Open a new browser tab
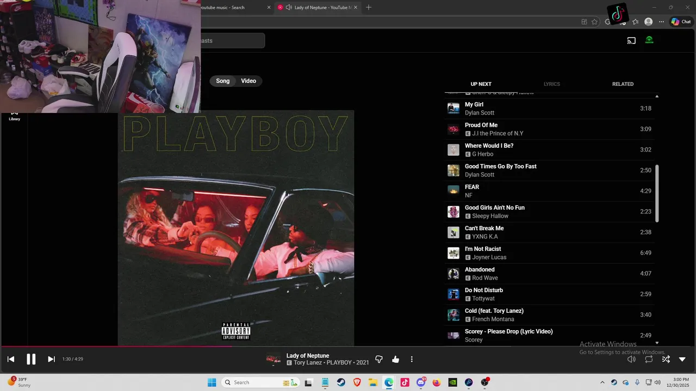Image resolution: width=696 pixels, height=391 pixels. point(369,8)
